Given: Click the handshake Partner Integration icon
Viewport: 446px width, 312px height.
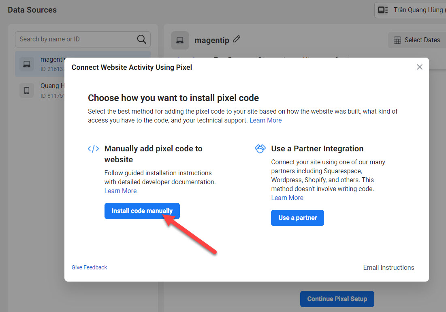Looking at the screenshot, I should (x=260, y=148).
